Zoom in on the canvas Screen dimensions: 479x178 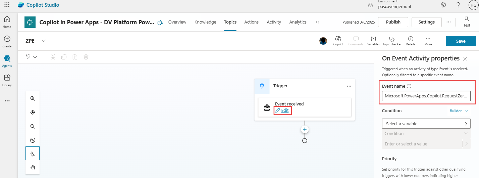[x=33, y=98]
